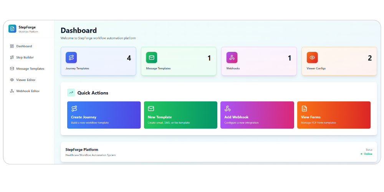384x192 pixels.
Task: Click the green Message Templates stat icon
Action: pyautogui.click(x=151, y=58)
